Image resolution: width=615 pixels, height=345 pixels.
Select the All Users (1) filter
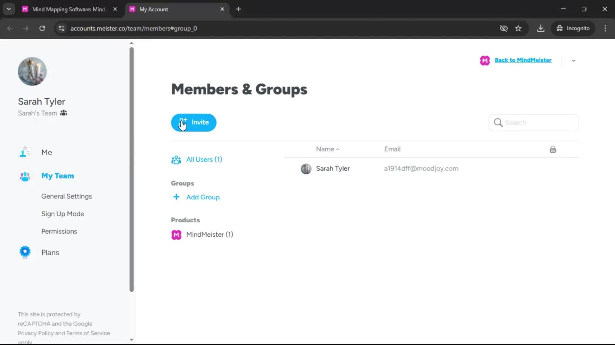(204, 159)
